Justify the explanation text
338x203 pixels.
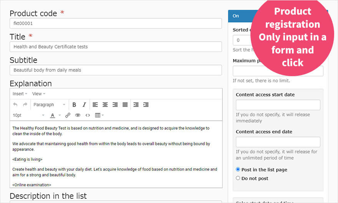[x=125, y=105]
